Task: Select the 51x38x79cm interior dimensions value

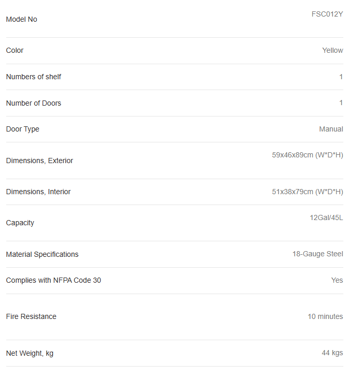Action: [307, 192]
